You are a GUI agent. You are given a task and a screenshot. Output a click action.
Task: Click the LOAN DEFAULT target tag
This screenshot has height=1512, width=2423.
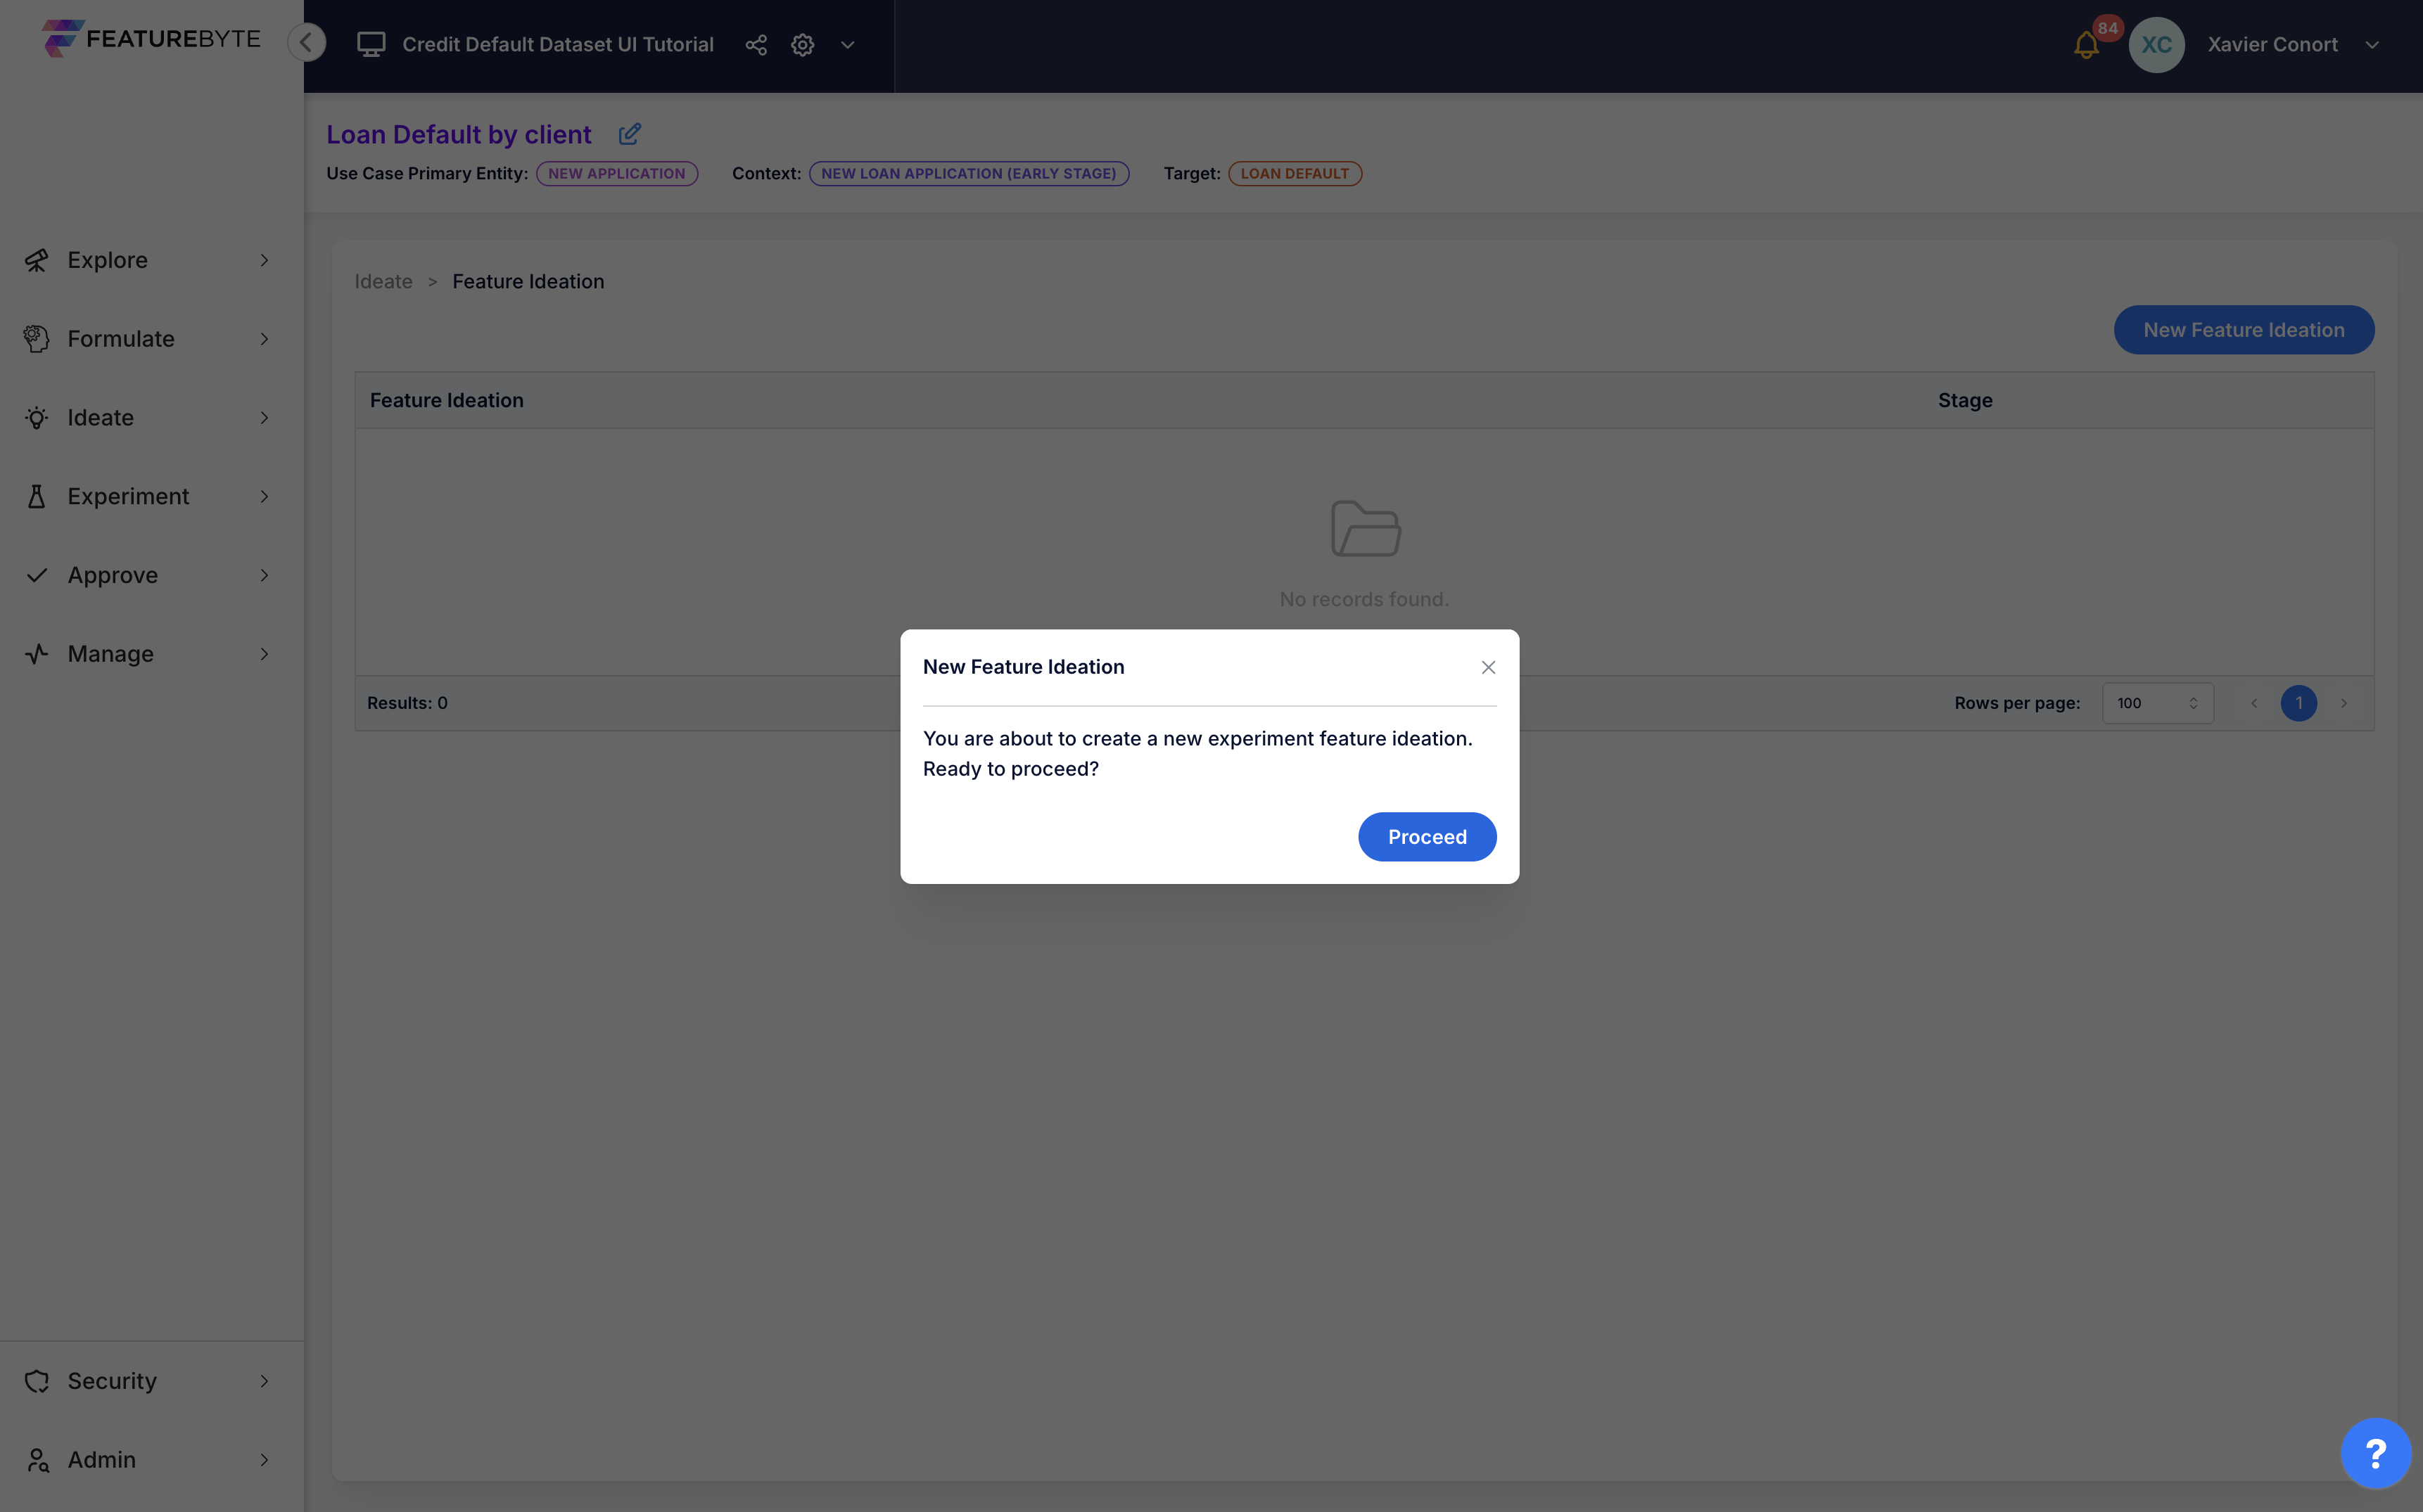(x=1295, y=173)
